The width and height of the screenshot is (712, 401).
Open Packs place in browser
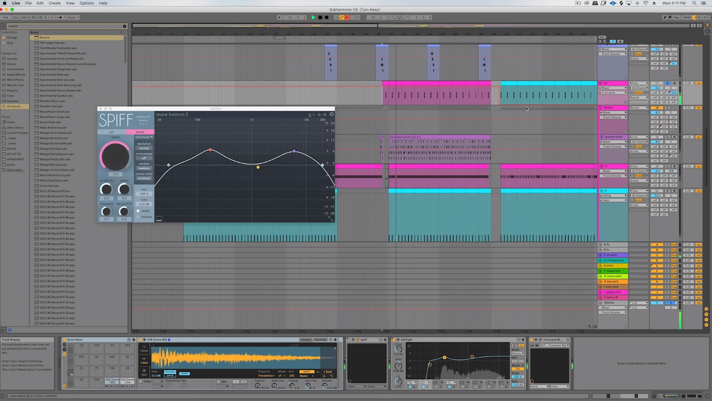[x=11, y=122]
